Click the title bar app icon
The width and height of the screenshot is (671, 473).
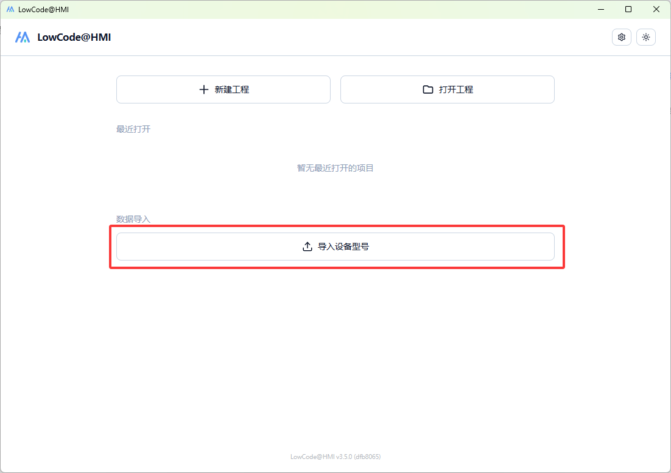10,9
